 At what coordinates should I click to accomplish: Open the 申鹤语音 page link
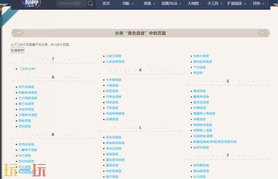[x=199, y=119]
